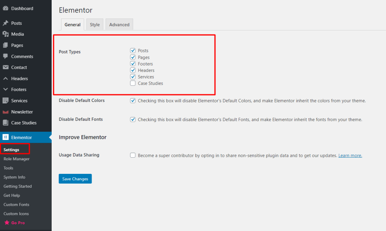Uncheck Disable Default Colors

pos(133,100)
